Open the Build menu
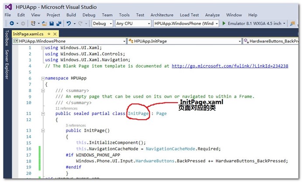The image size is (302, 182). [71, 15]
